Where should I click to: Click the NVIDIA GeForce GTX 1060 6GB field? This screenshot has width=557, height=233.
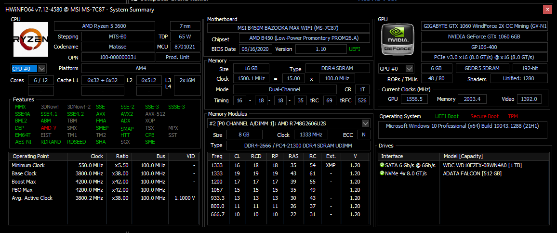coord(485,37)
